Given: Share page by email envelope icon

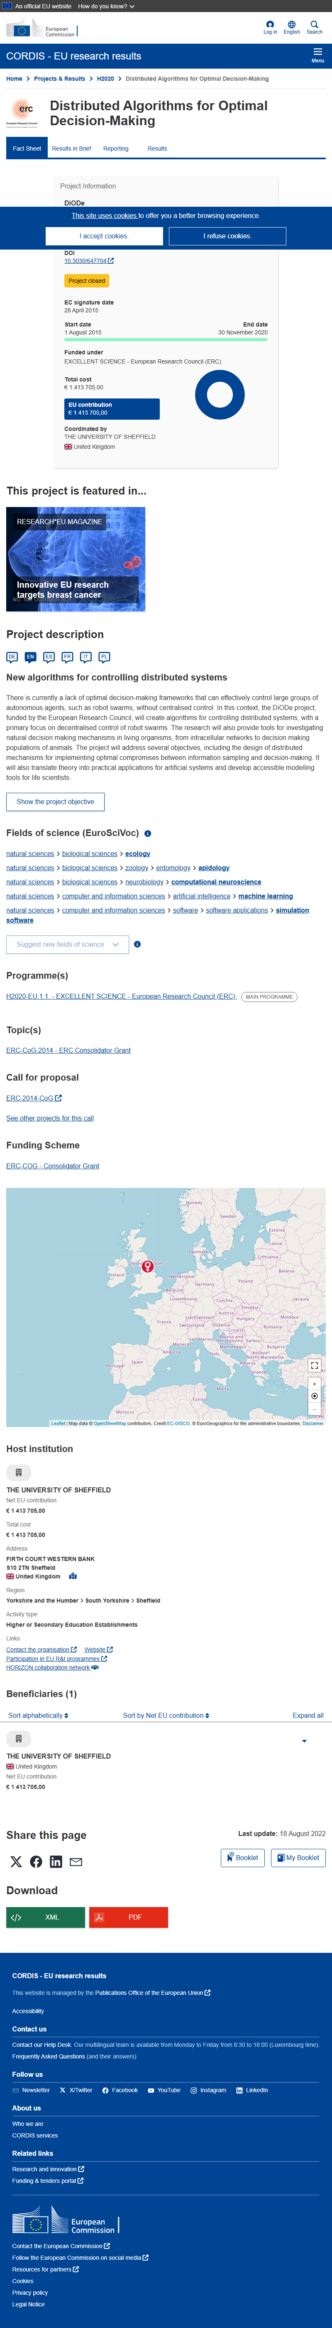Looking at the screenshot, I should click(x=76, y=1861).
